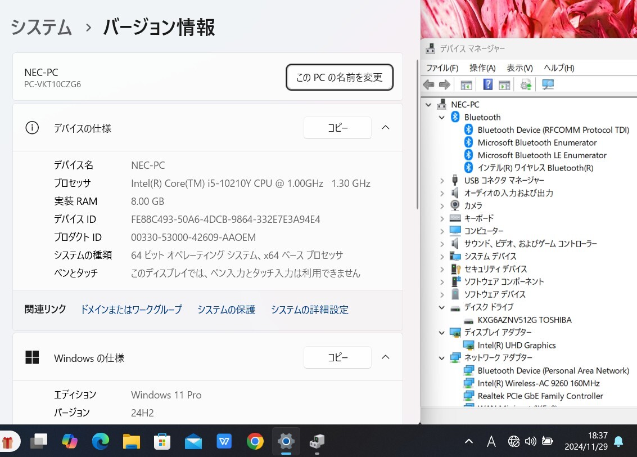This screenshot has height=457, width=637.
Task: Expand the カメラ tree node
Action: pyautogui.click(x=442, y=206)
